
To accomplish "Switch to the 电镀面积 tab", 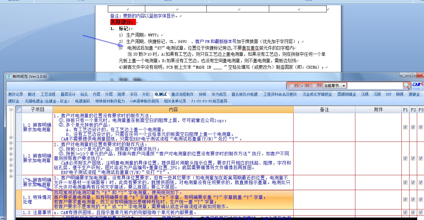I will pos(82,101).
